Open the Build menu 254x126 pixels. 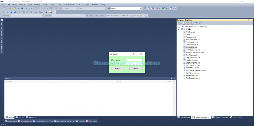click(x=30, y=5)
